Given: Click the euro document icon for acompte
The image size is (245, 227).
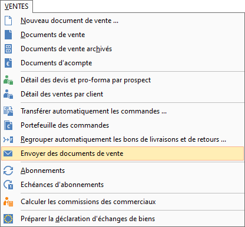Looking at the screenshot, I should click(x=8, y=63).
